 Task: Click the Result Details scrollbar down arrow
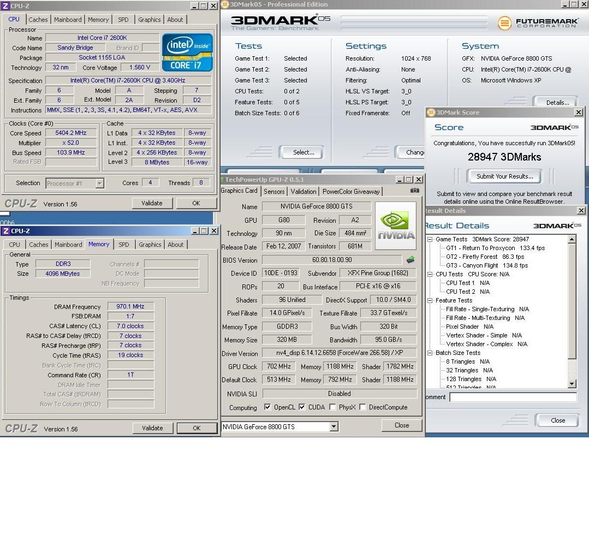click(x=572, y=384)
